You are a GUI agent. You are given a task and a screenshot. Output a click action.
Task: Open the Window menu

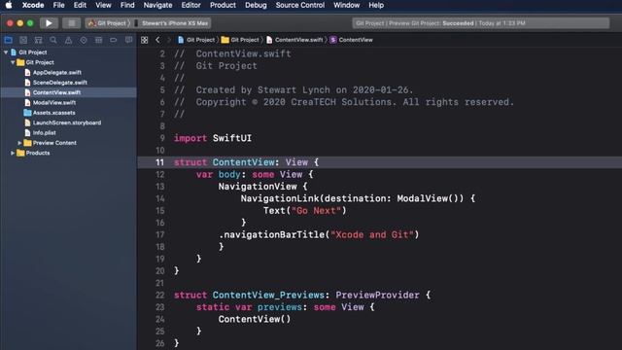[x=346, y=5]
